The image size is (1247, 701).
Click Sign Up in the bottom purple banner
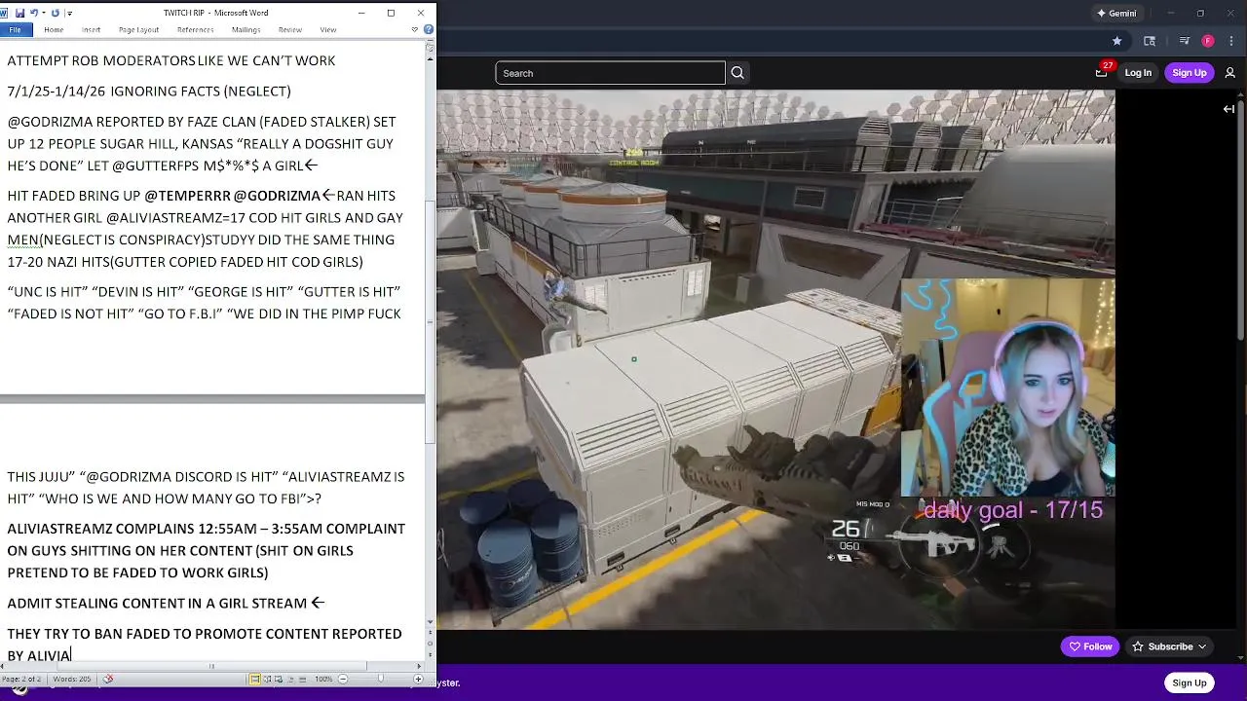1190,683
